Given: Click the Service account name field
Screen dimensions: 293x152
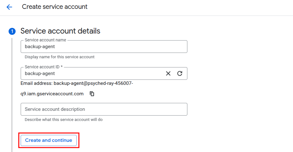Looking at the screenshot, I should coord(104,47).
